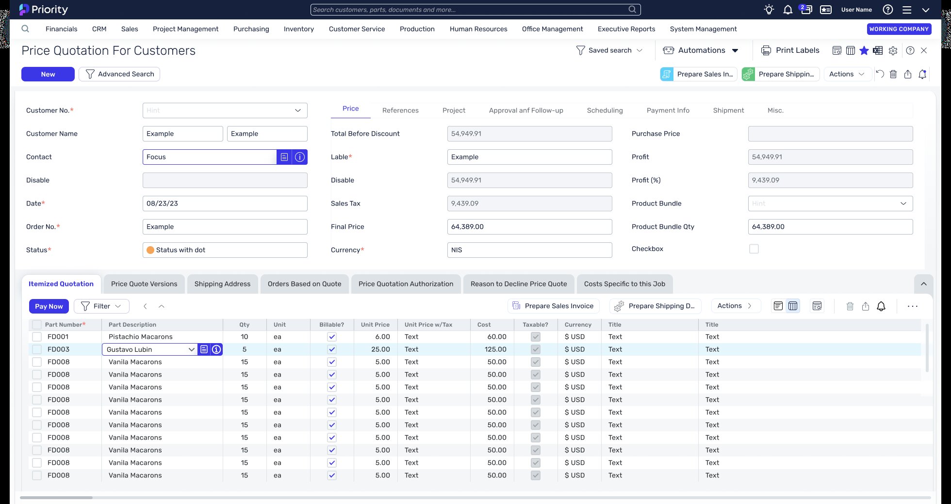Open the Product Bundle dropdown
The image size is (951, 504).
pyautogui.click(x=903, y=204)
